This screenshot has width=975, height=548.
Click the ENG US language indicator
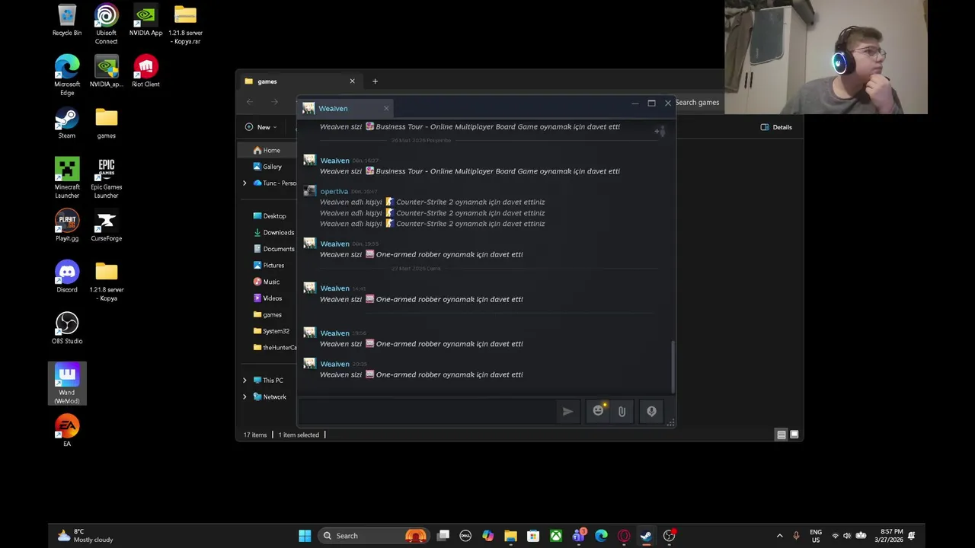pyautogui.click(x=816, y=536)
